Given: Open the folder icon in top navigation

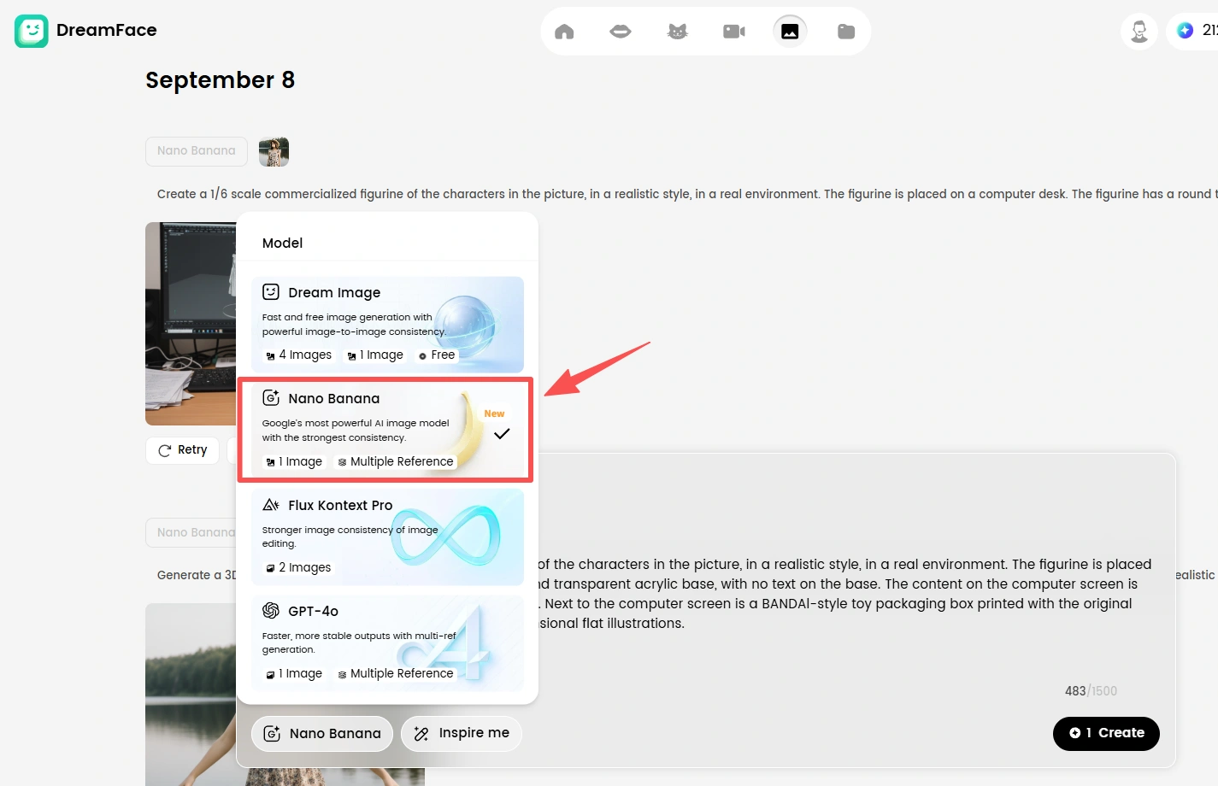Looking at the screenshot, I should pos(846,32).
